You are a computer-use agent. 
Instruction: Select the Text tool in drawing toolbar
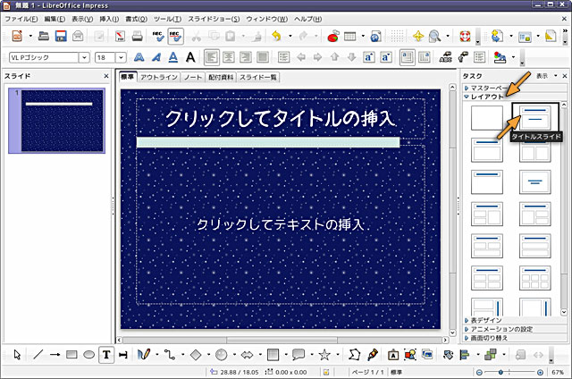click(x=106, y=355)
